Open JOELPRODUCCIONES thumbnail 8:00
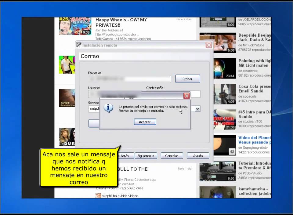 218,22
